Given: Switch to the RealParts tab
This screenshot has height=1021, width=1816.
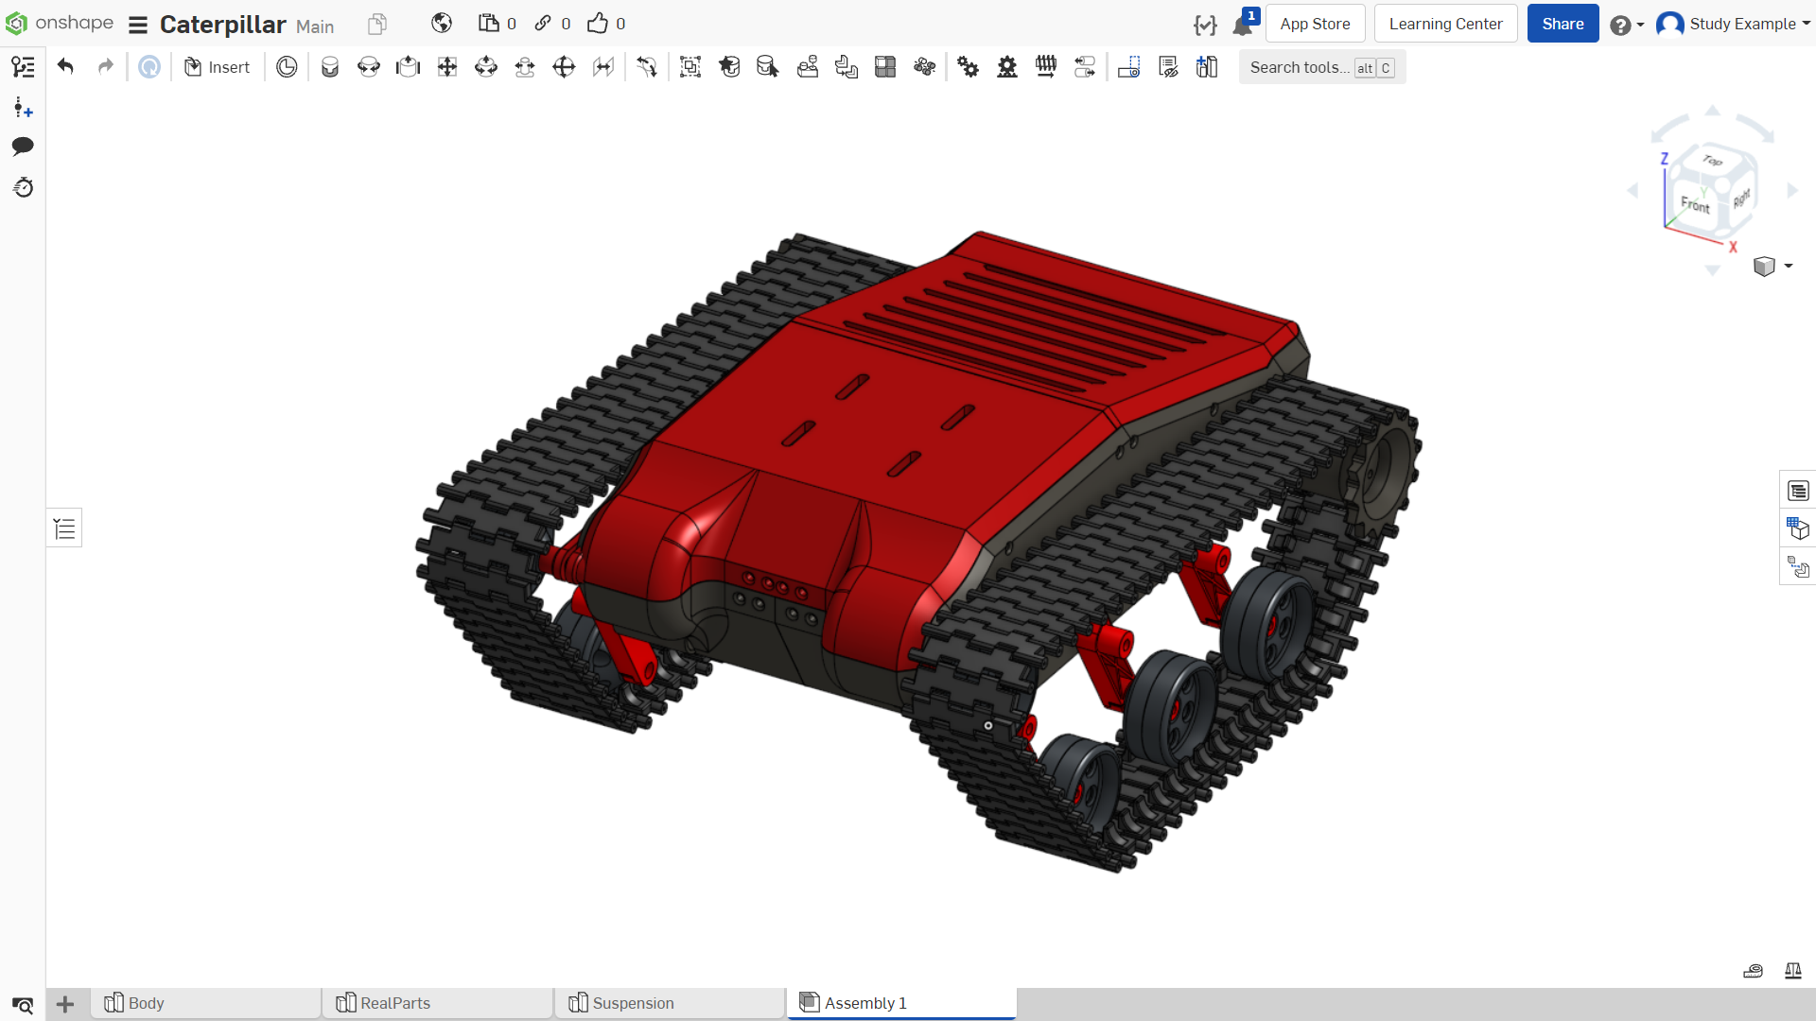Looking at the screenshot, I should pyautogui.click(x=438, y=1003).
